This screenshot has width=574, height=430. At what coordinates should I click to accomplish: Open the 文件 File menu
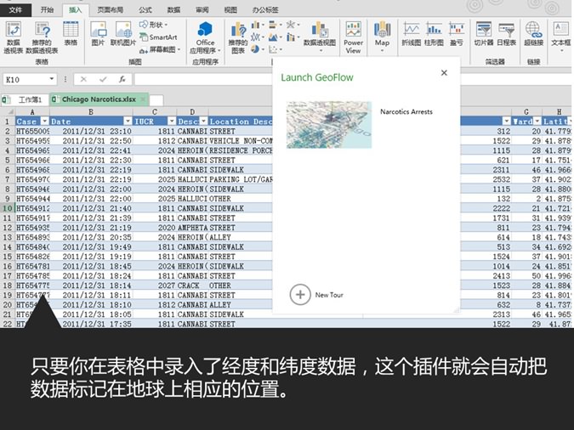point(15,8)
